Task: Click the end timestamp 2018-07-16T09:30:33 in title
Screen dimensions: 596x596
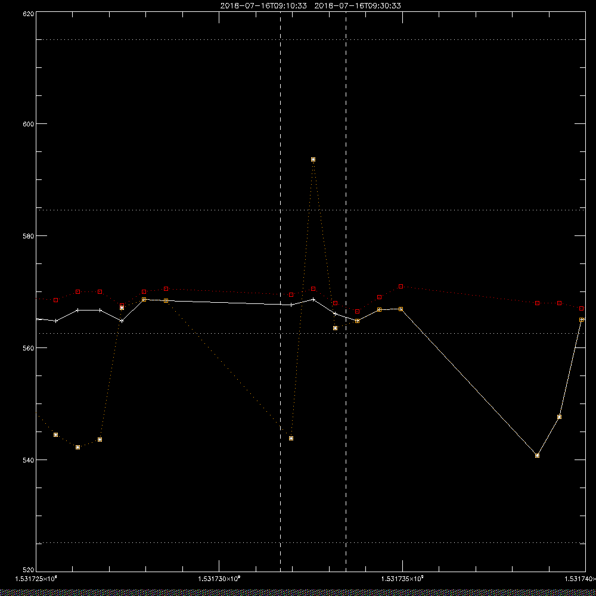Action: point(358,6)
